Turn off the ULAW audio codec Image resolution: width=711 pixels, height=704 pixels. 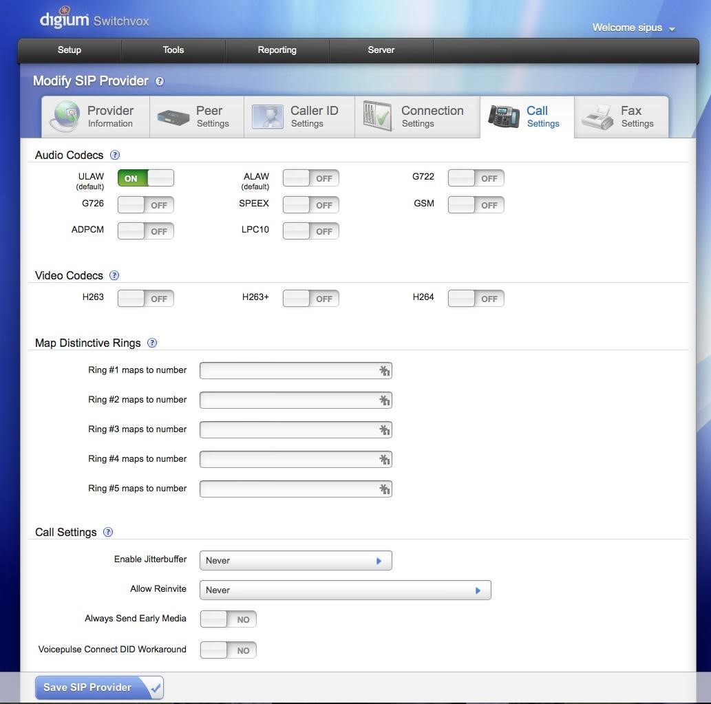[145, 178]
